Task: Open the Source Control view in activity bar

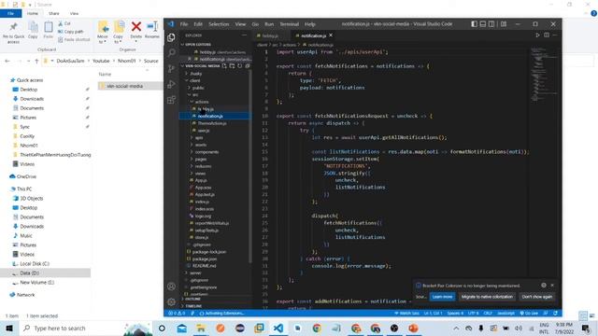Action: pos(171,68)
